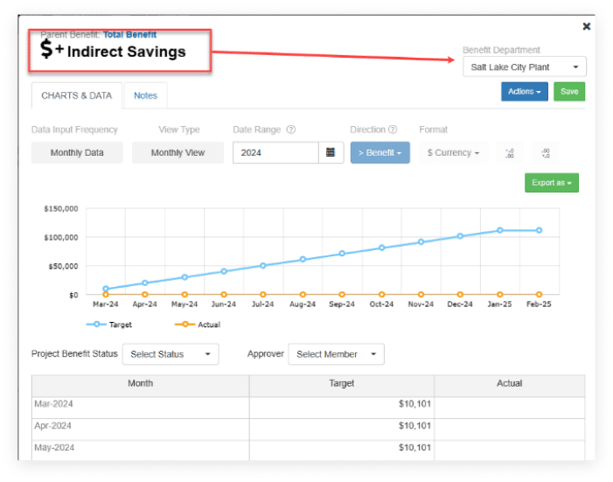
Task: Toggle the Target series in chart legend
Action: coord(109,325)
